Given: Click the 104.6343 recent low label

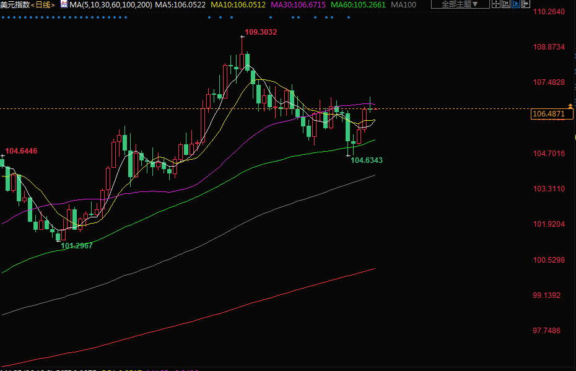Looking at the screenshot, I should pyautogui.click(x=367, y=160).
